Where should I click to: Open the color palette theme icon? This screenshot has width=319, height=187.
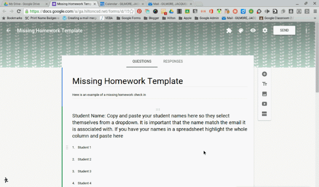[241, 31]
